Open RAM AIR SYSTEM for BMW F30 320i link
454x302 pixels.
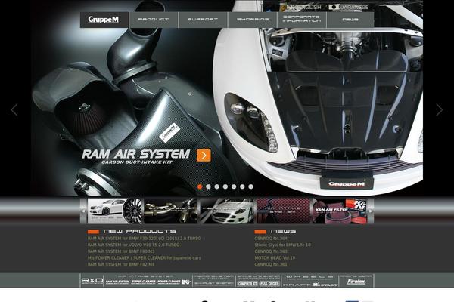point(145,239)
